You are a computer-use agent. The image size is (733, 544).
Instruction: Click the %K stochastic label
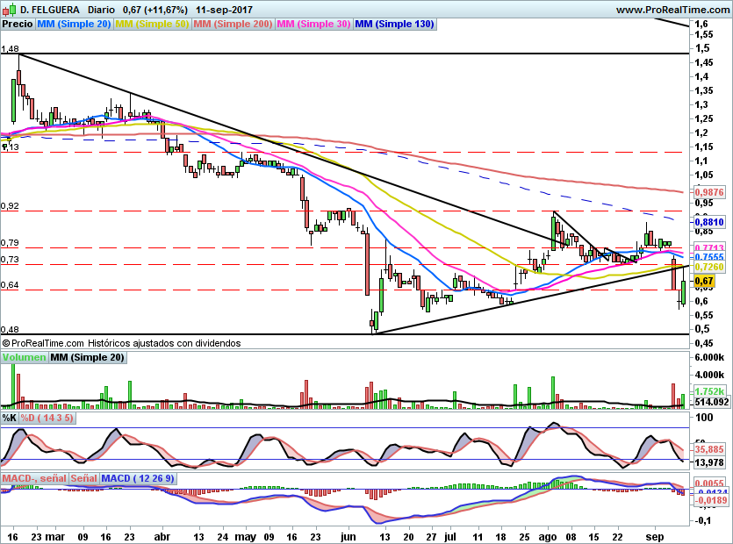point(10,419)
